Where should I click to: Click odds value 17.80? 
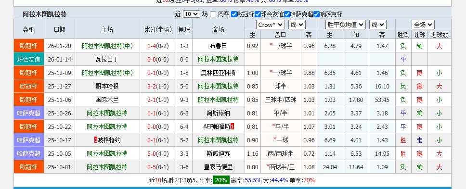pos(356,100)
